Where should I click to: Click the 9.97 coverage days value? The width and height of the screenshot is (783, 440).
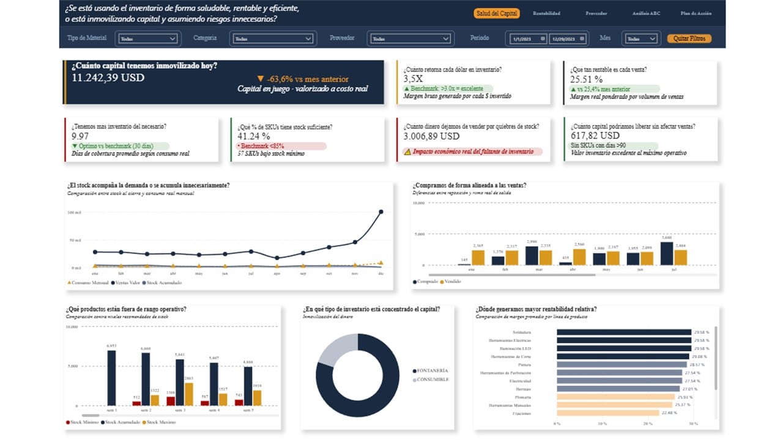pos(80,136)
